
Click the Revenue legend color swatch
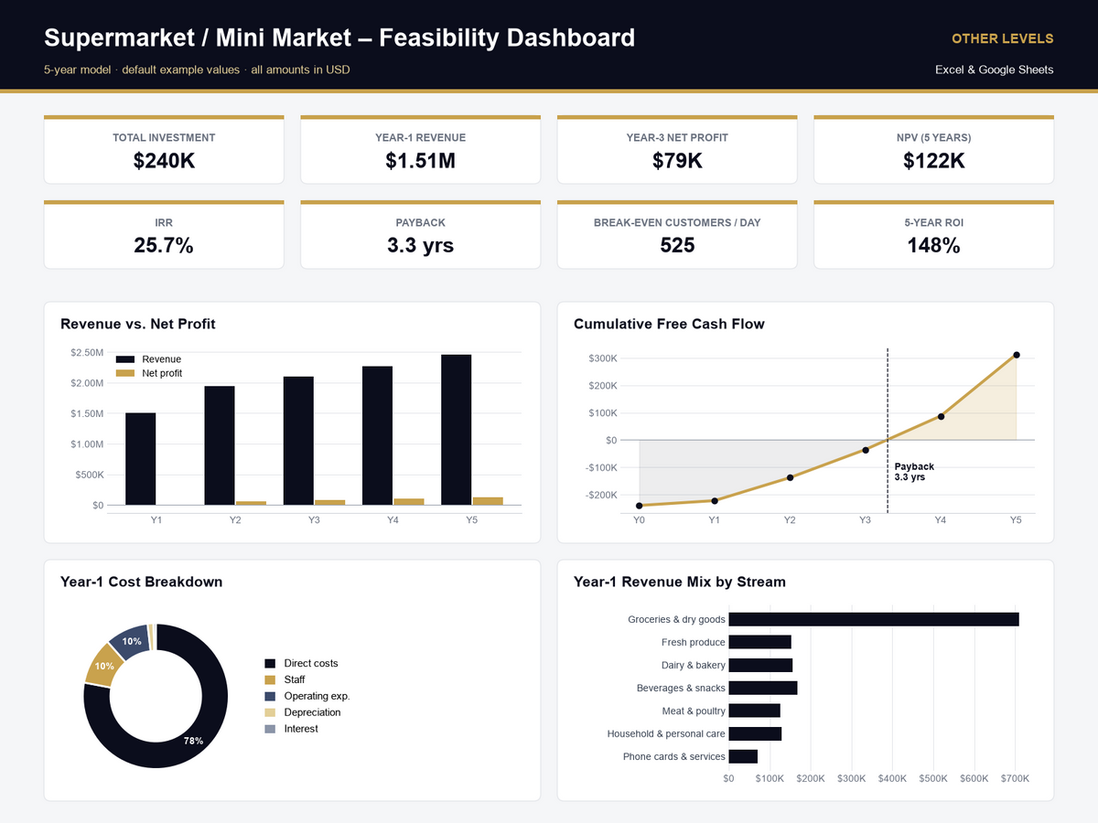125,359
